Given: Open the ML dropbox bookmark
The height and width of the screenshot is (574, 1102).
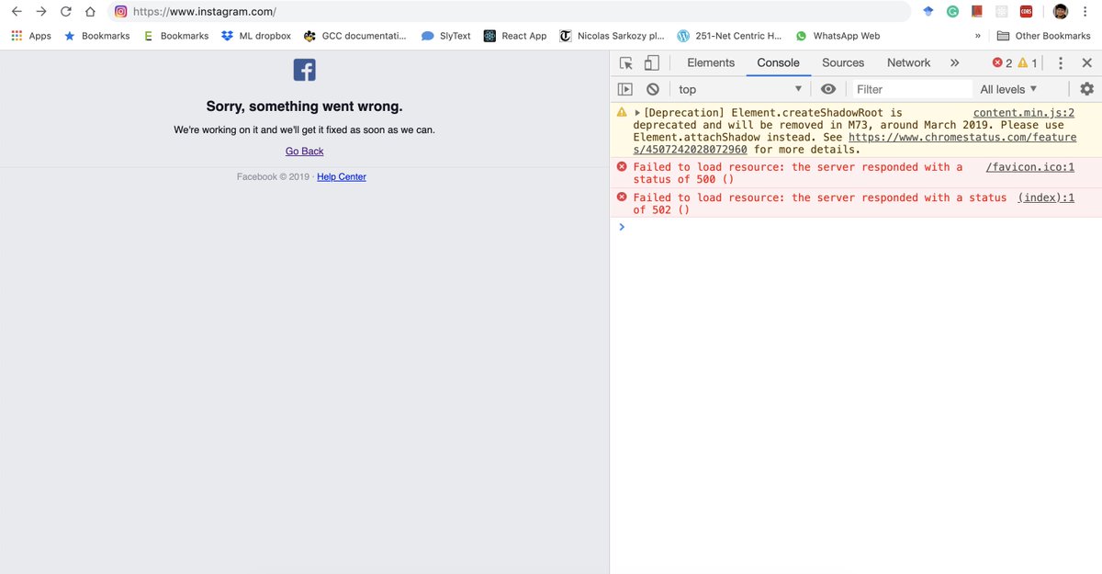Looking at the screenshot, I should pyautogui.click(x=255, y=36).
